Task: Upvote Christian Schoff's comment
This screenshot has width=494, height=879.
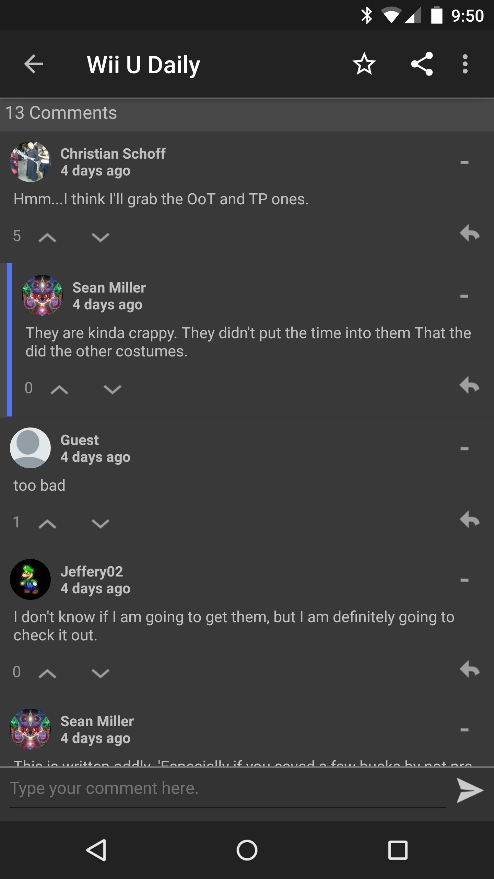Action: 47,237
